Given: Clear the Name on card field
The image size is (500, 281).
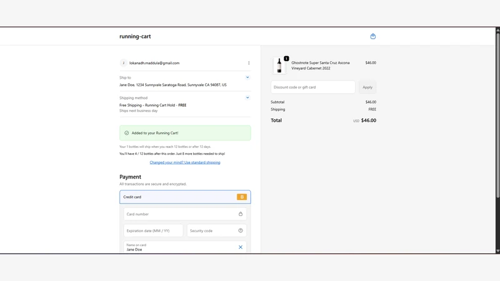Looking at the screenshot, I should coord(241,247).
